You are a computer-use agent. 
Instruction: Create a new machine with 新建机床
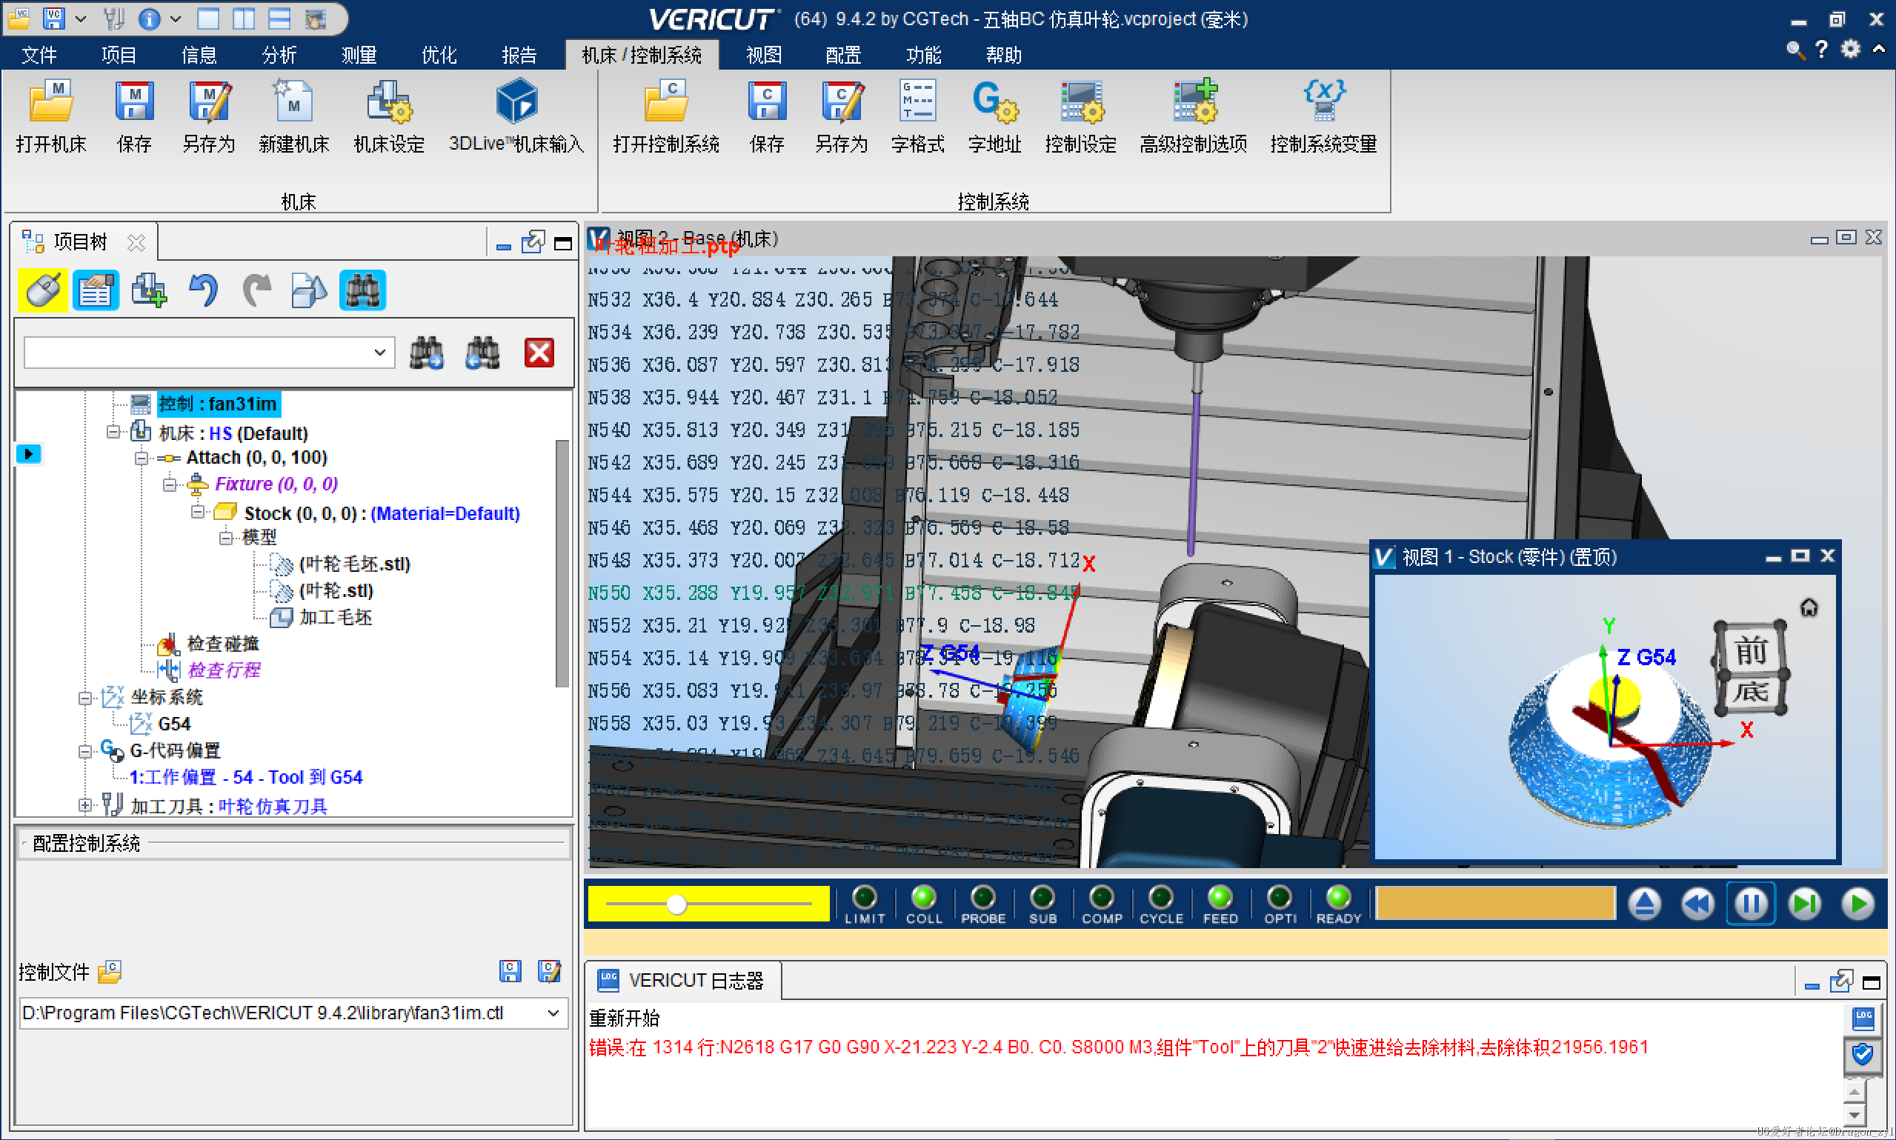294,116
